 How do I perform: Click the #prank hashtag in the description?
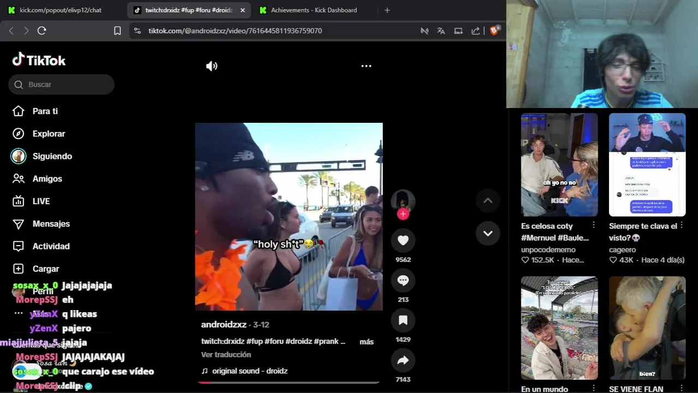tap(327, 341)
